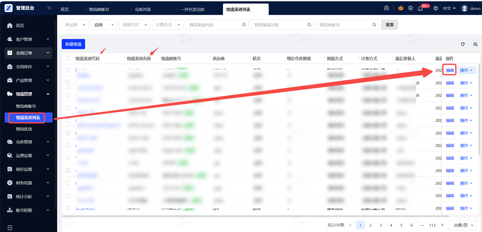Click the search icon in 物流商账号 filter field
Image resolution: width=482 pixels, height=232 pixels.
(x=374, y=25)
